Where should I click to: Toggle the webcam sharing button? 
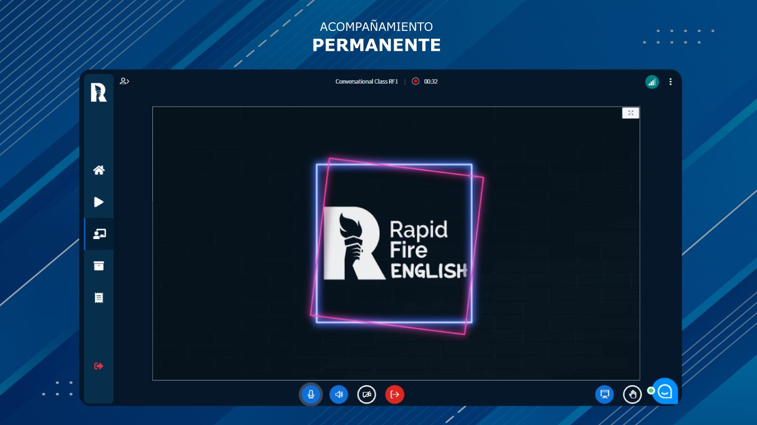366,395
